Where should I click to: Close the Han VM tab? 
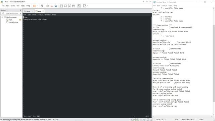(43, 11)
